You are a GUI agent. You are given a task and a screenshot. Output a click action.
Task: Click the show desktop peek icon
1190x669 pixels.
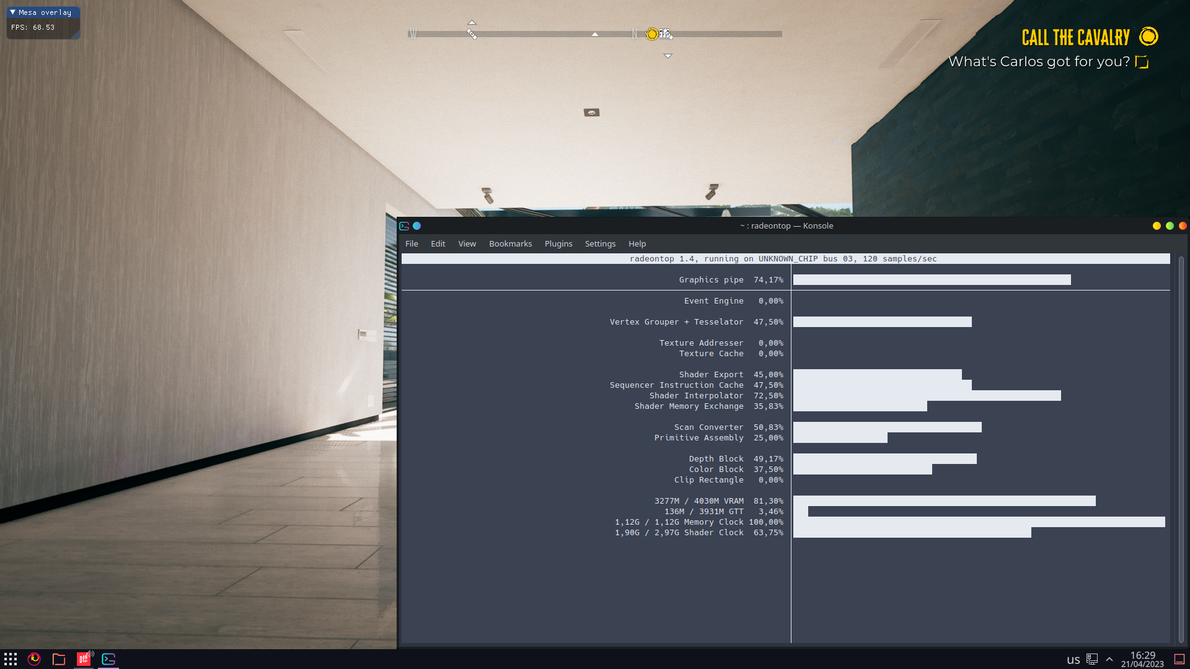[x=1179, y=659]
